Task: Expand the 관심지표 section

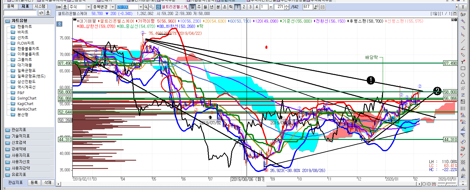Action: (x=29, y=130)
